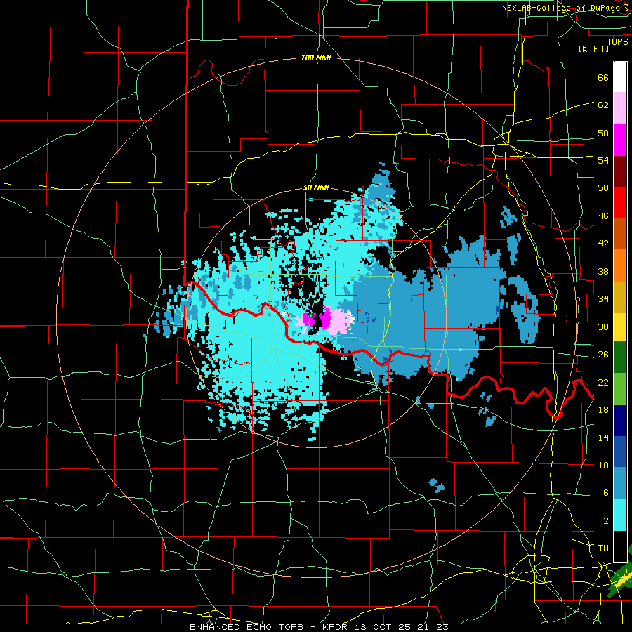This screenshot has width=632, height=632.
Task: Click the light pink legend swatch
Action: coord(620,108)
